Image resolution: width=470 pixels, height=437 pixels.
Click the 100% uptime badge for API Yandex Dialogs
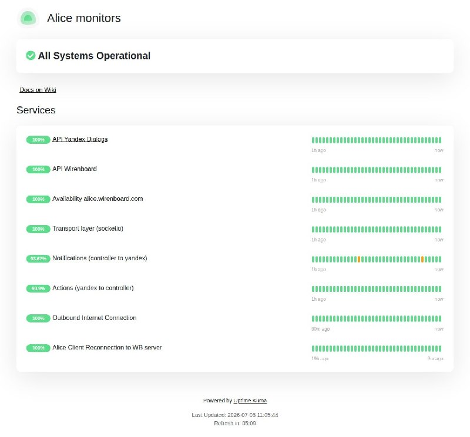pyautogui.click(x=38, y=140)
